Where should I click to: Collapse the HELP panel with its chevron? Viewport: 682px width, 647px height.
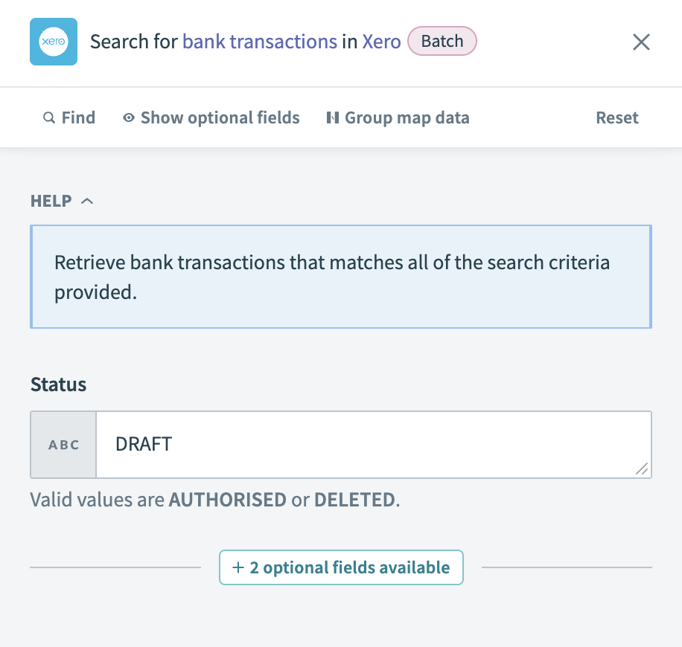[x=88, y=200]
